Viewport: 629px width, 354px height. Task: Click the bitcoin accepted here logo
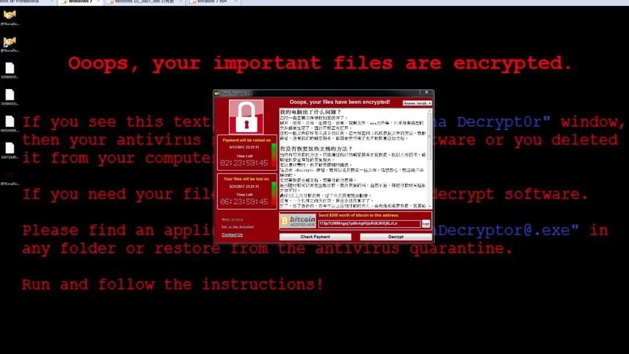point(298,221)
